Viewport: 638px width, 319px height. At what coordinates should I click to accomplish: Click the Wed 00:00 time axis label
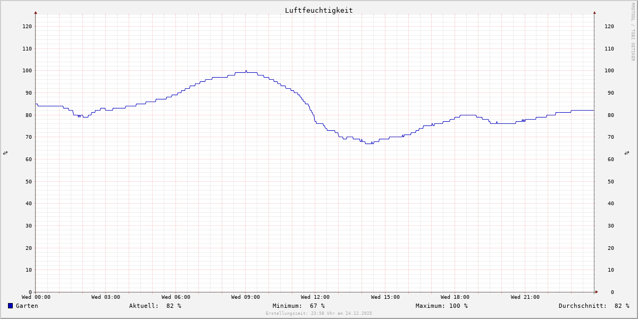36,297
